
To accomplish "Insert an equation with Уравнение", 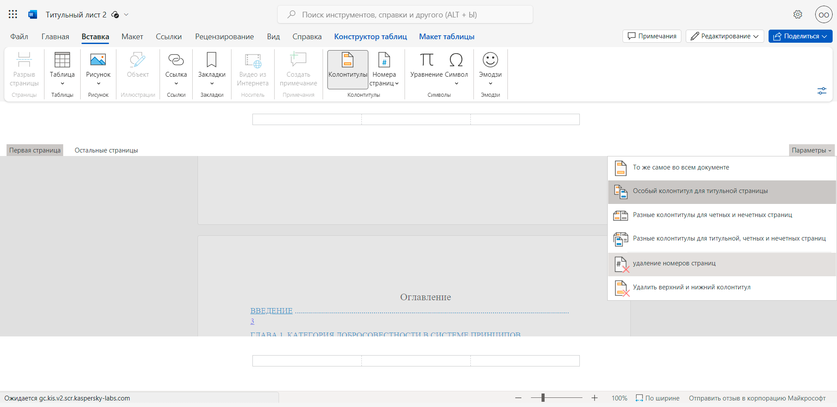I will (426, 65).
